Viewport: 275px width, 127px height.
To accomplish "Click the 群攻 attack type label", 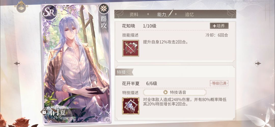I will click(x=103, y=22).
